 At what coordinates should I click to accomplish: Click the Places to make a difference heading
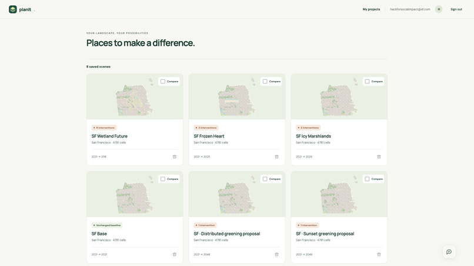[141, 43]
